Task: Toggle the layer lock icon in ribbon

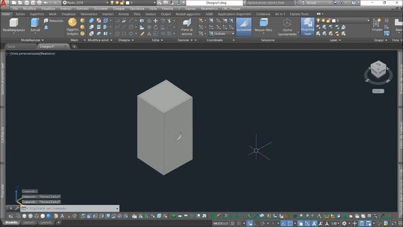Action: click(x=328, y=21)
